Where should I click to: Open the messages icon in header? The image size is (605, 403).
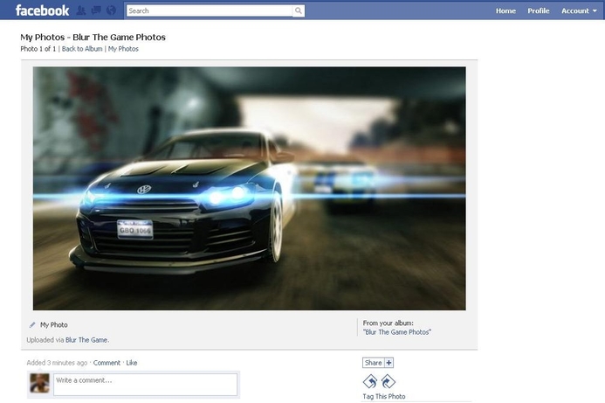pyautogui.click(x=96, y=10)
